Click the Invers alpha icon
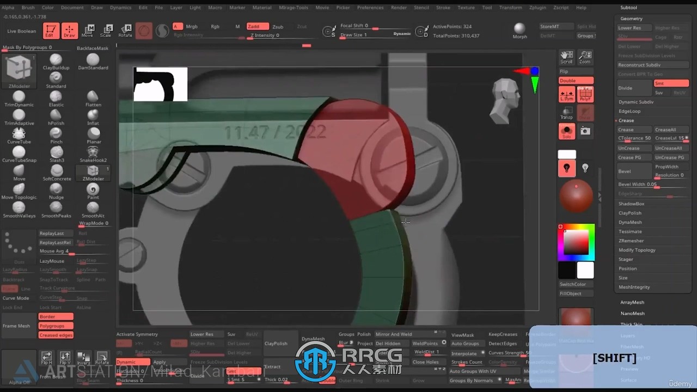Screen dimensions: 697x392 (x=83, y=359)
